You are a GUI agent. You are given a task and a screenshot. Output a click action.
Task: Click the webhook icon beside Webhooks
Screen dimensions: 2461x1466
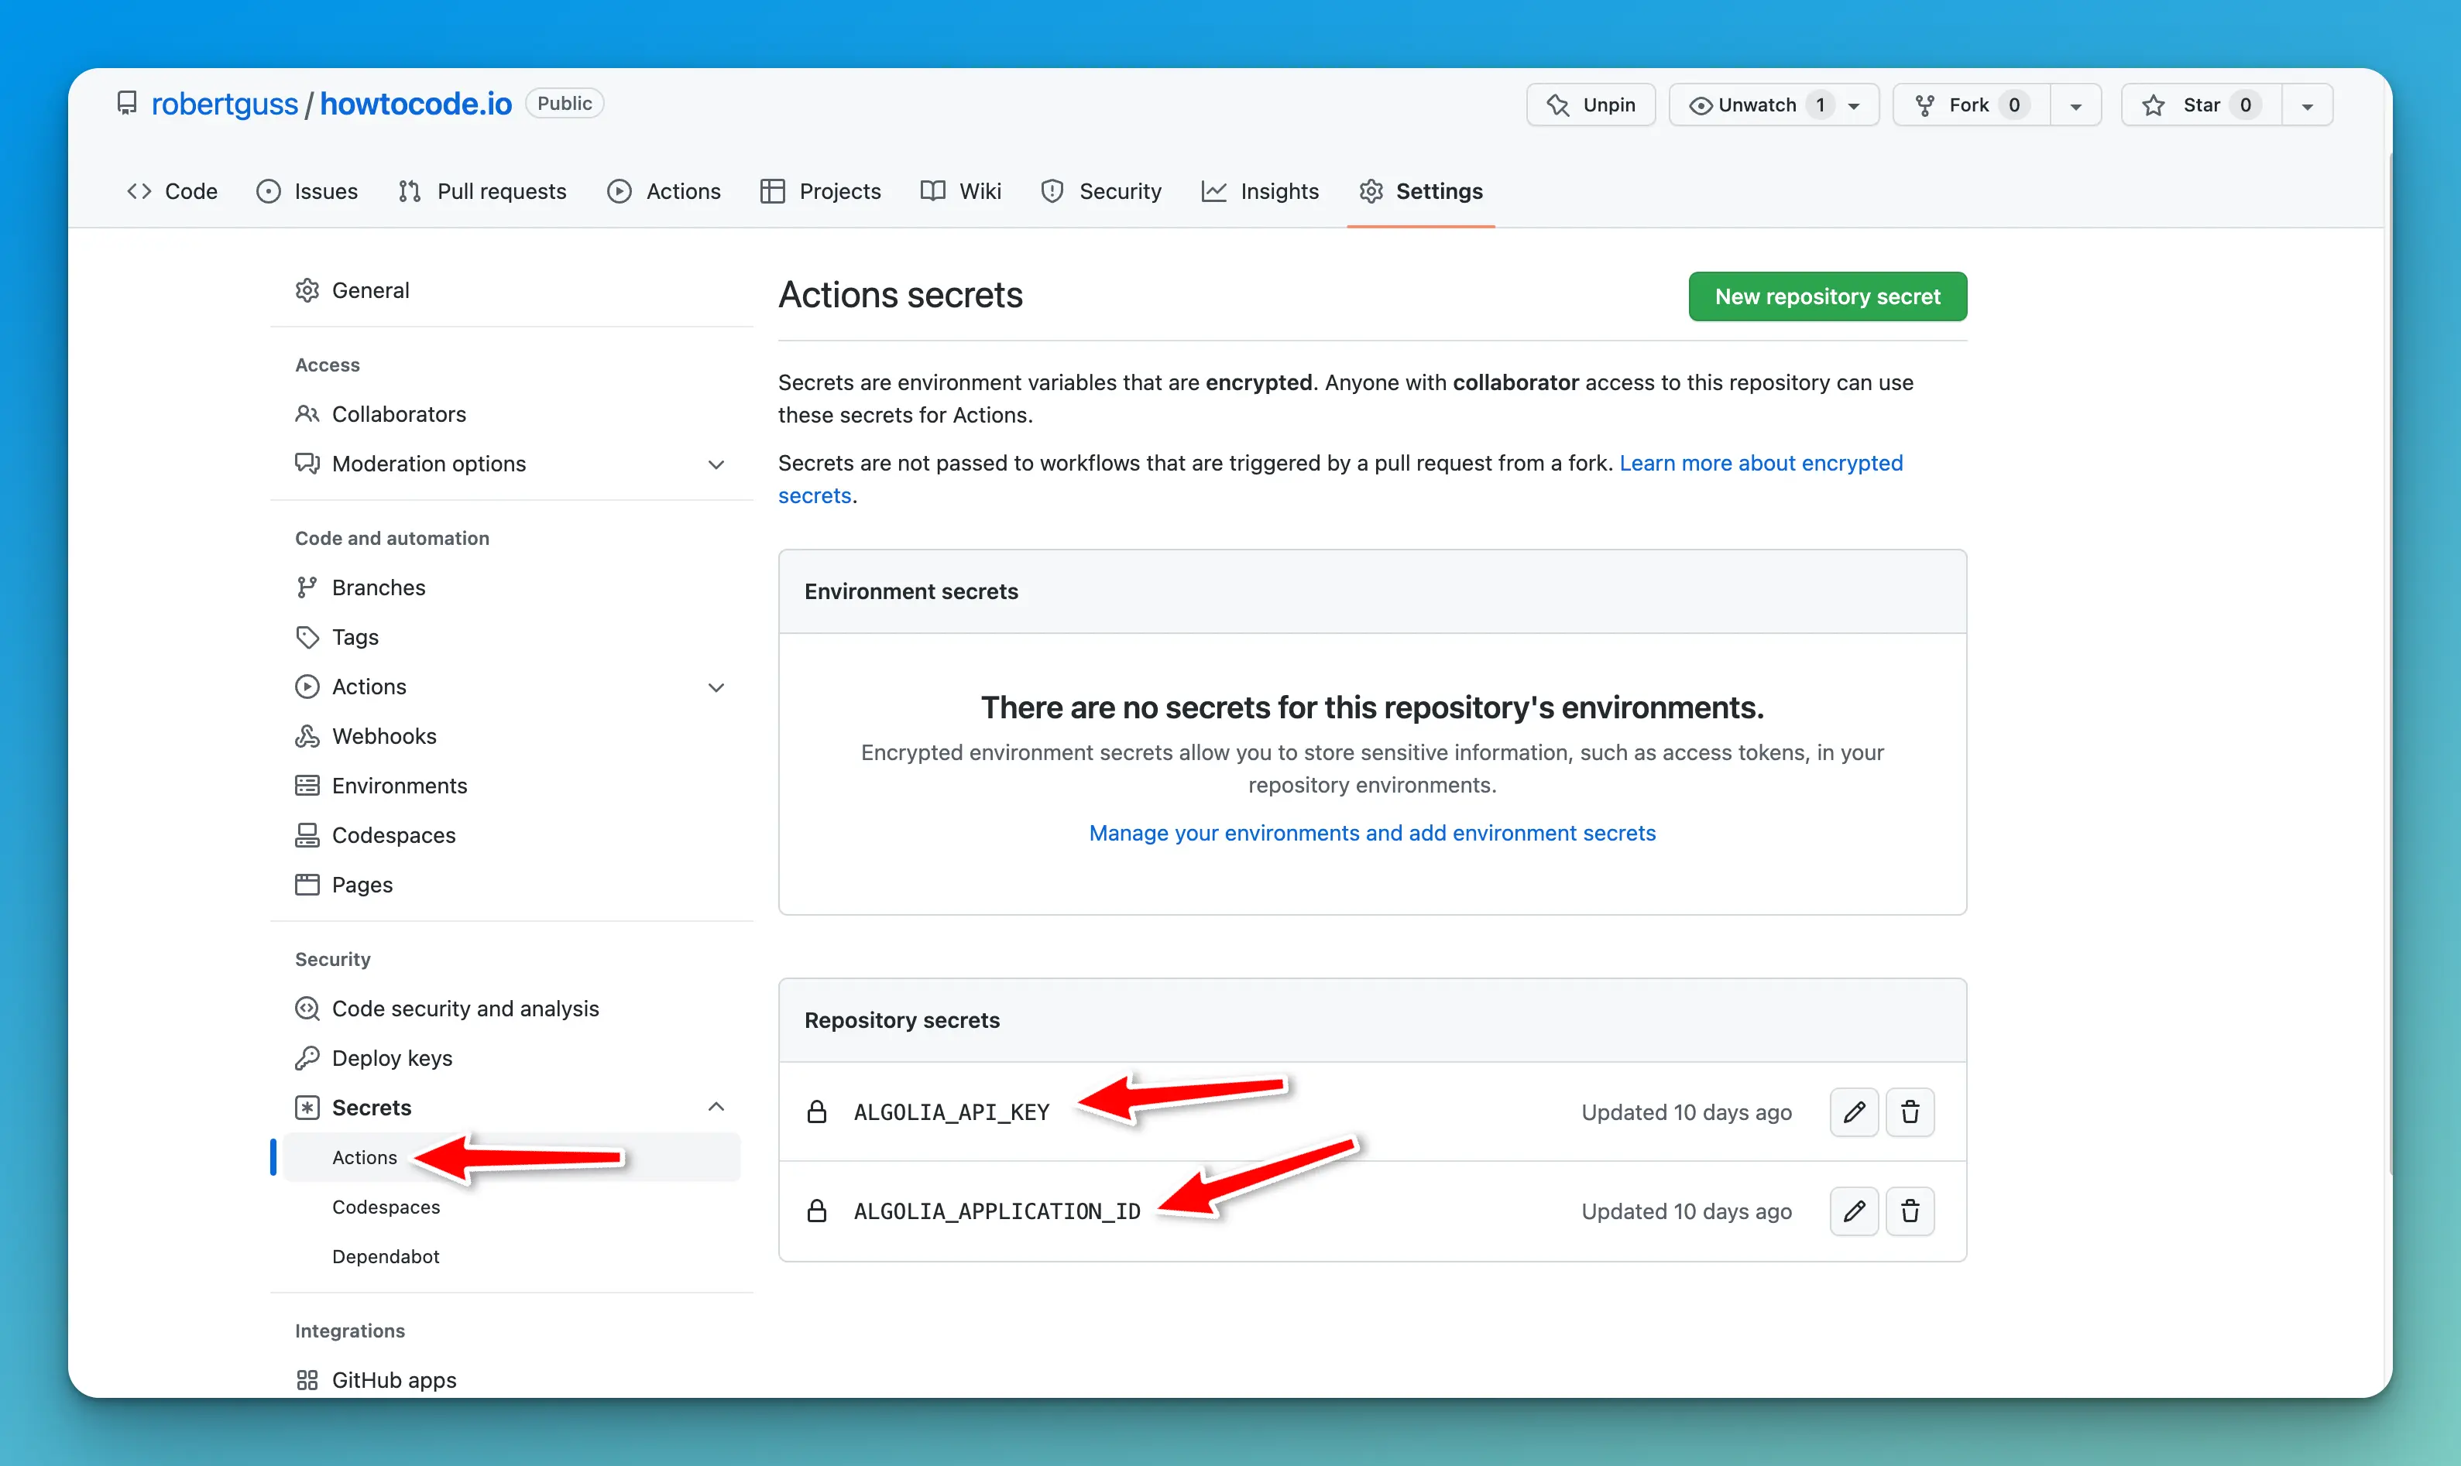click(307, 736)
